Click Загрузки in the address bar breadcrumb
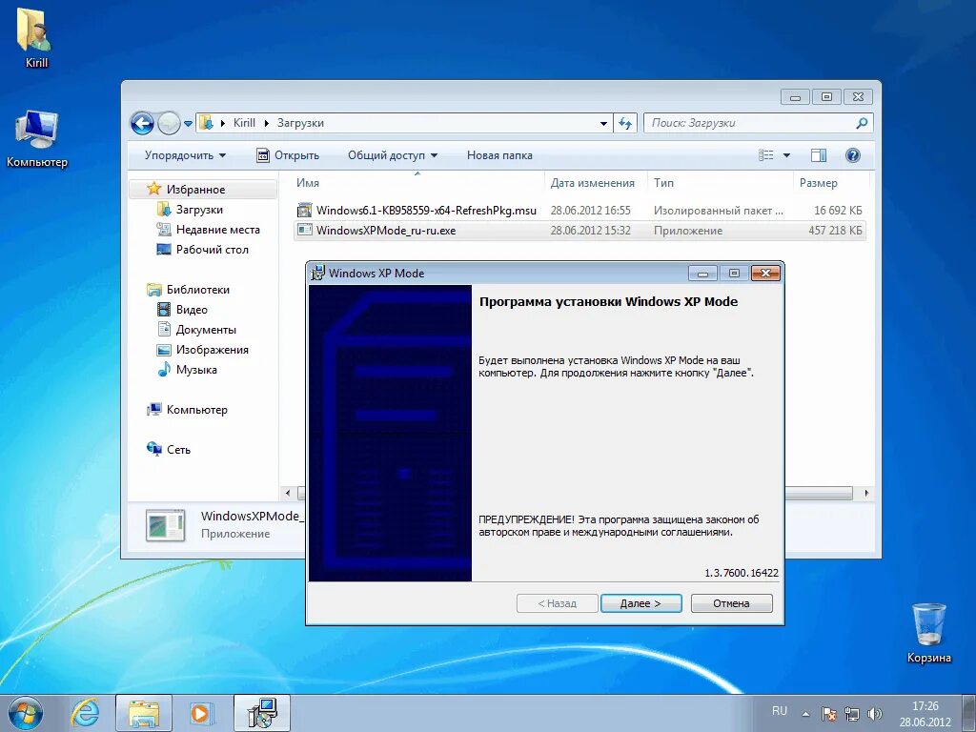 pyautogui.click(x=300, y=123)
